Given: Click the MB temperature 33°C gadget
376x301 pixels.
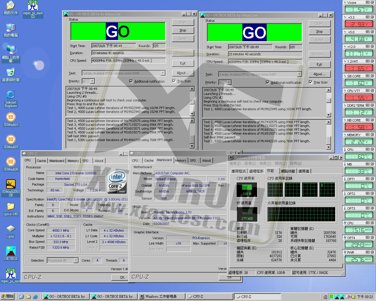Looking at the screenshot, I should (359, 169).
